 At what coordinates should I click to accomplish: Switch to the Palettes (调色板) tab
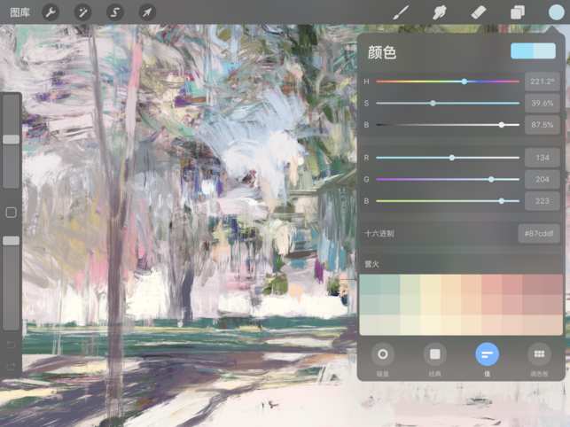pyautogui.click(x=539, y=354)
